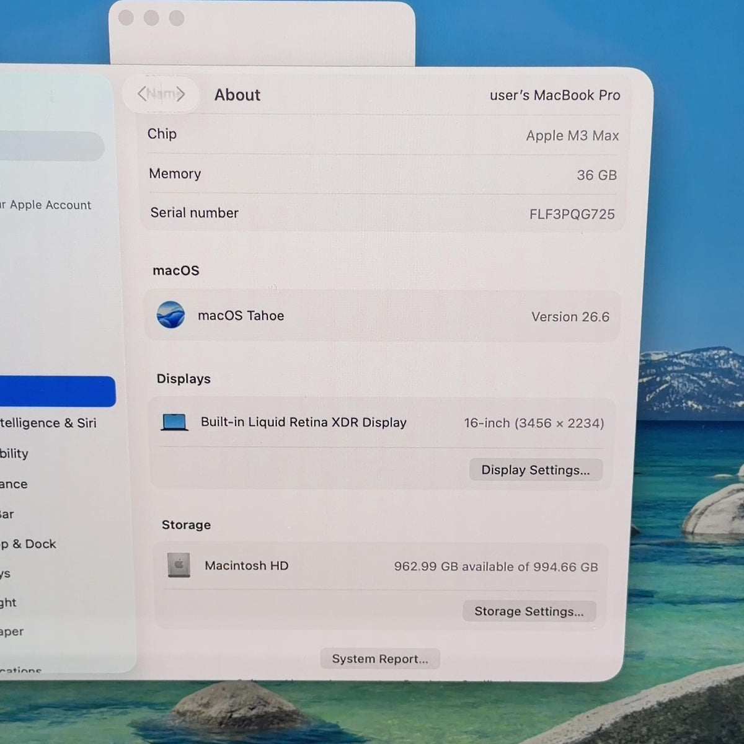Click "Built-in Liquid Retina XDR Display" text

tap(304, 422)
